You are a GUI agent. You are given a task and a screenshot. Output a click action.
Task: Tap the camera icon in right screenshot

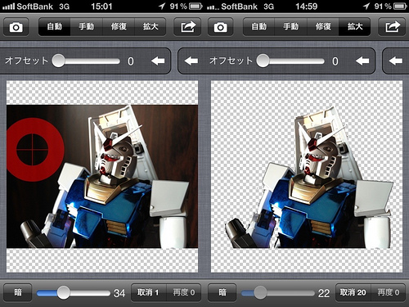(220, 27)
